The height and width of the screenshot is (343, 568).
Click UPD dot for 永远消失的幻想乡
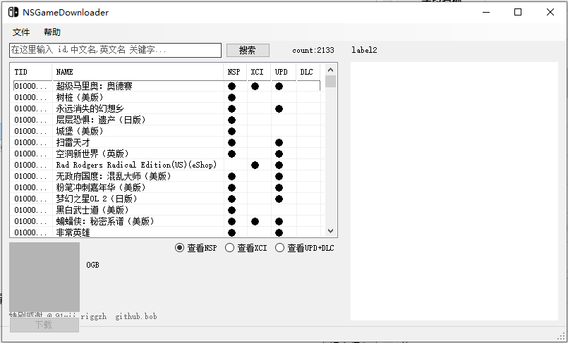point(279,108)
